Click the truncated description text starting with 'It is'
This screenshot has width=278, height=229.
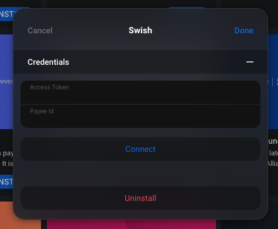coord(8,164)
